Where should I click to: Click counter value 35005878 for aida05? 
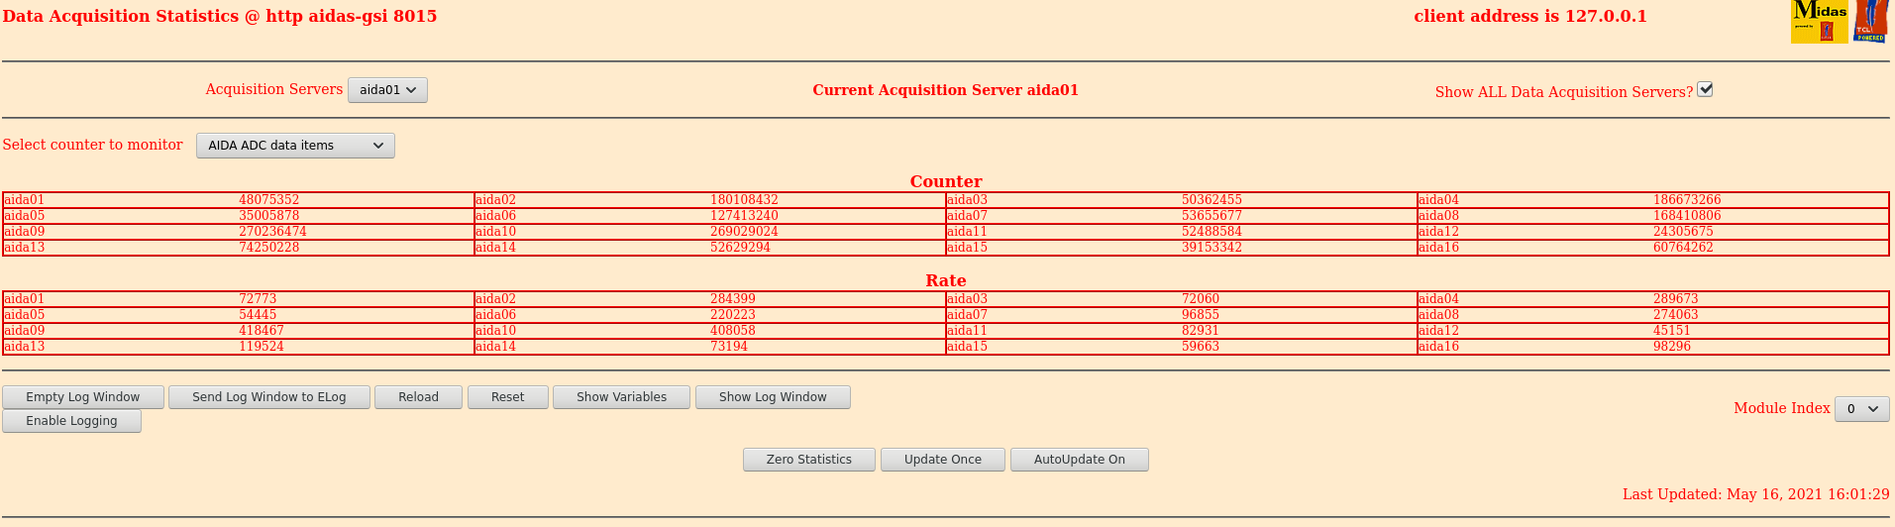pyautogui.click(x=269, y=216)
